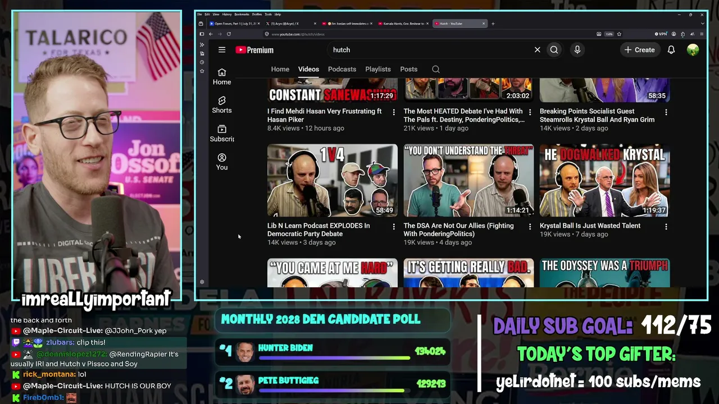This screenshot has width=719, height=404.
Task: Click the YouTube search magnifier button
Action: pyautogui.click(x=554, y=50)
